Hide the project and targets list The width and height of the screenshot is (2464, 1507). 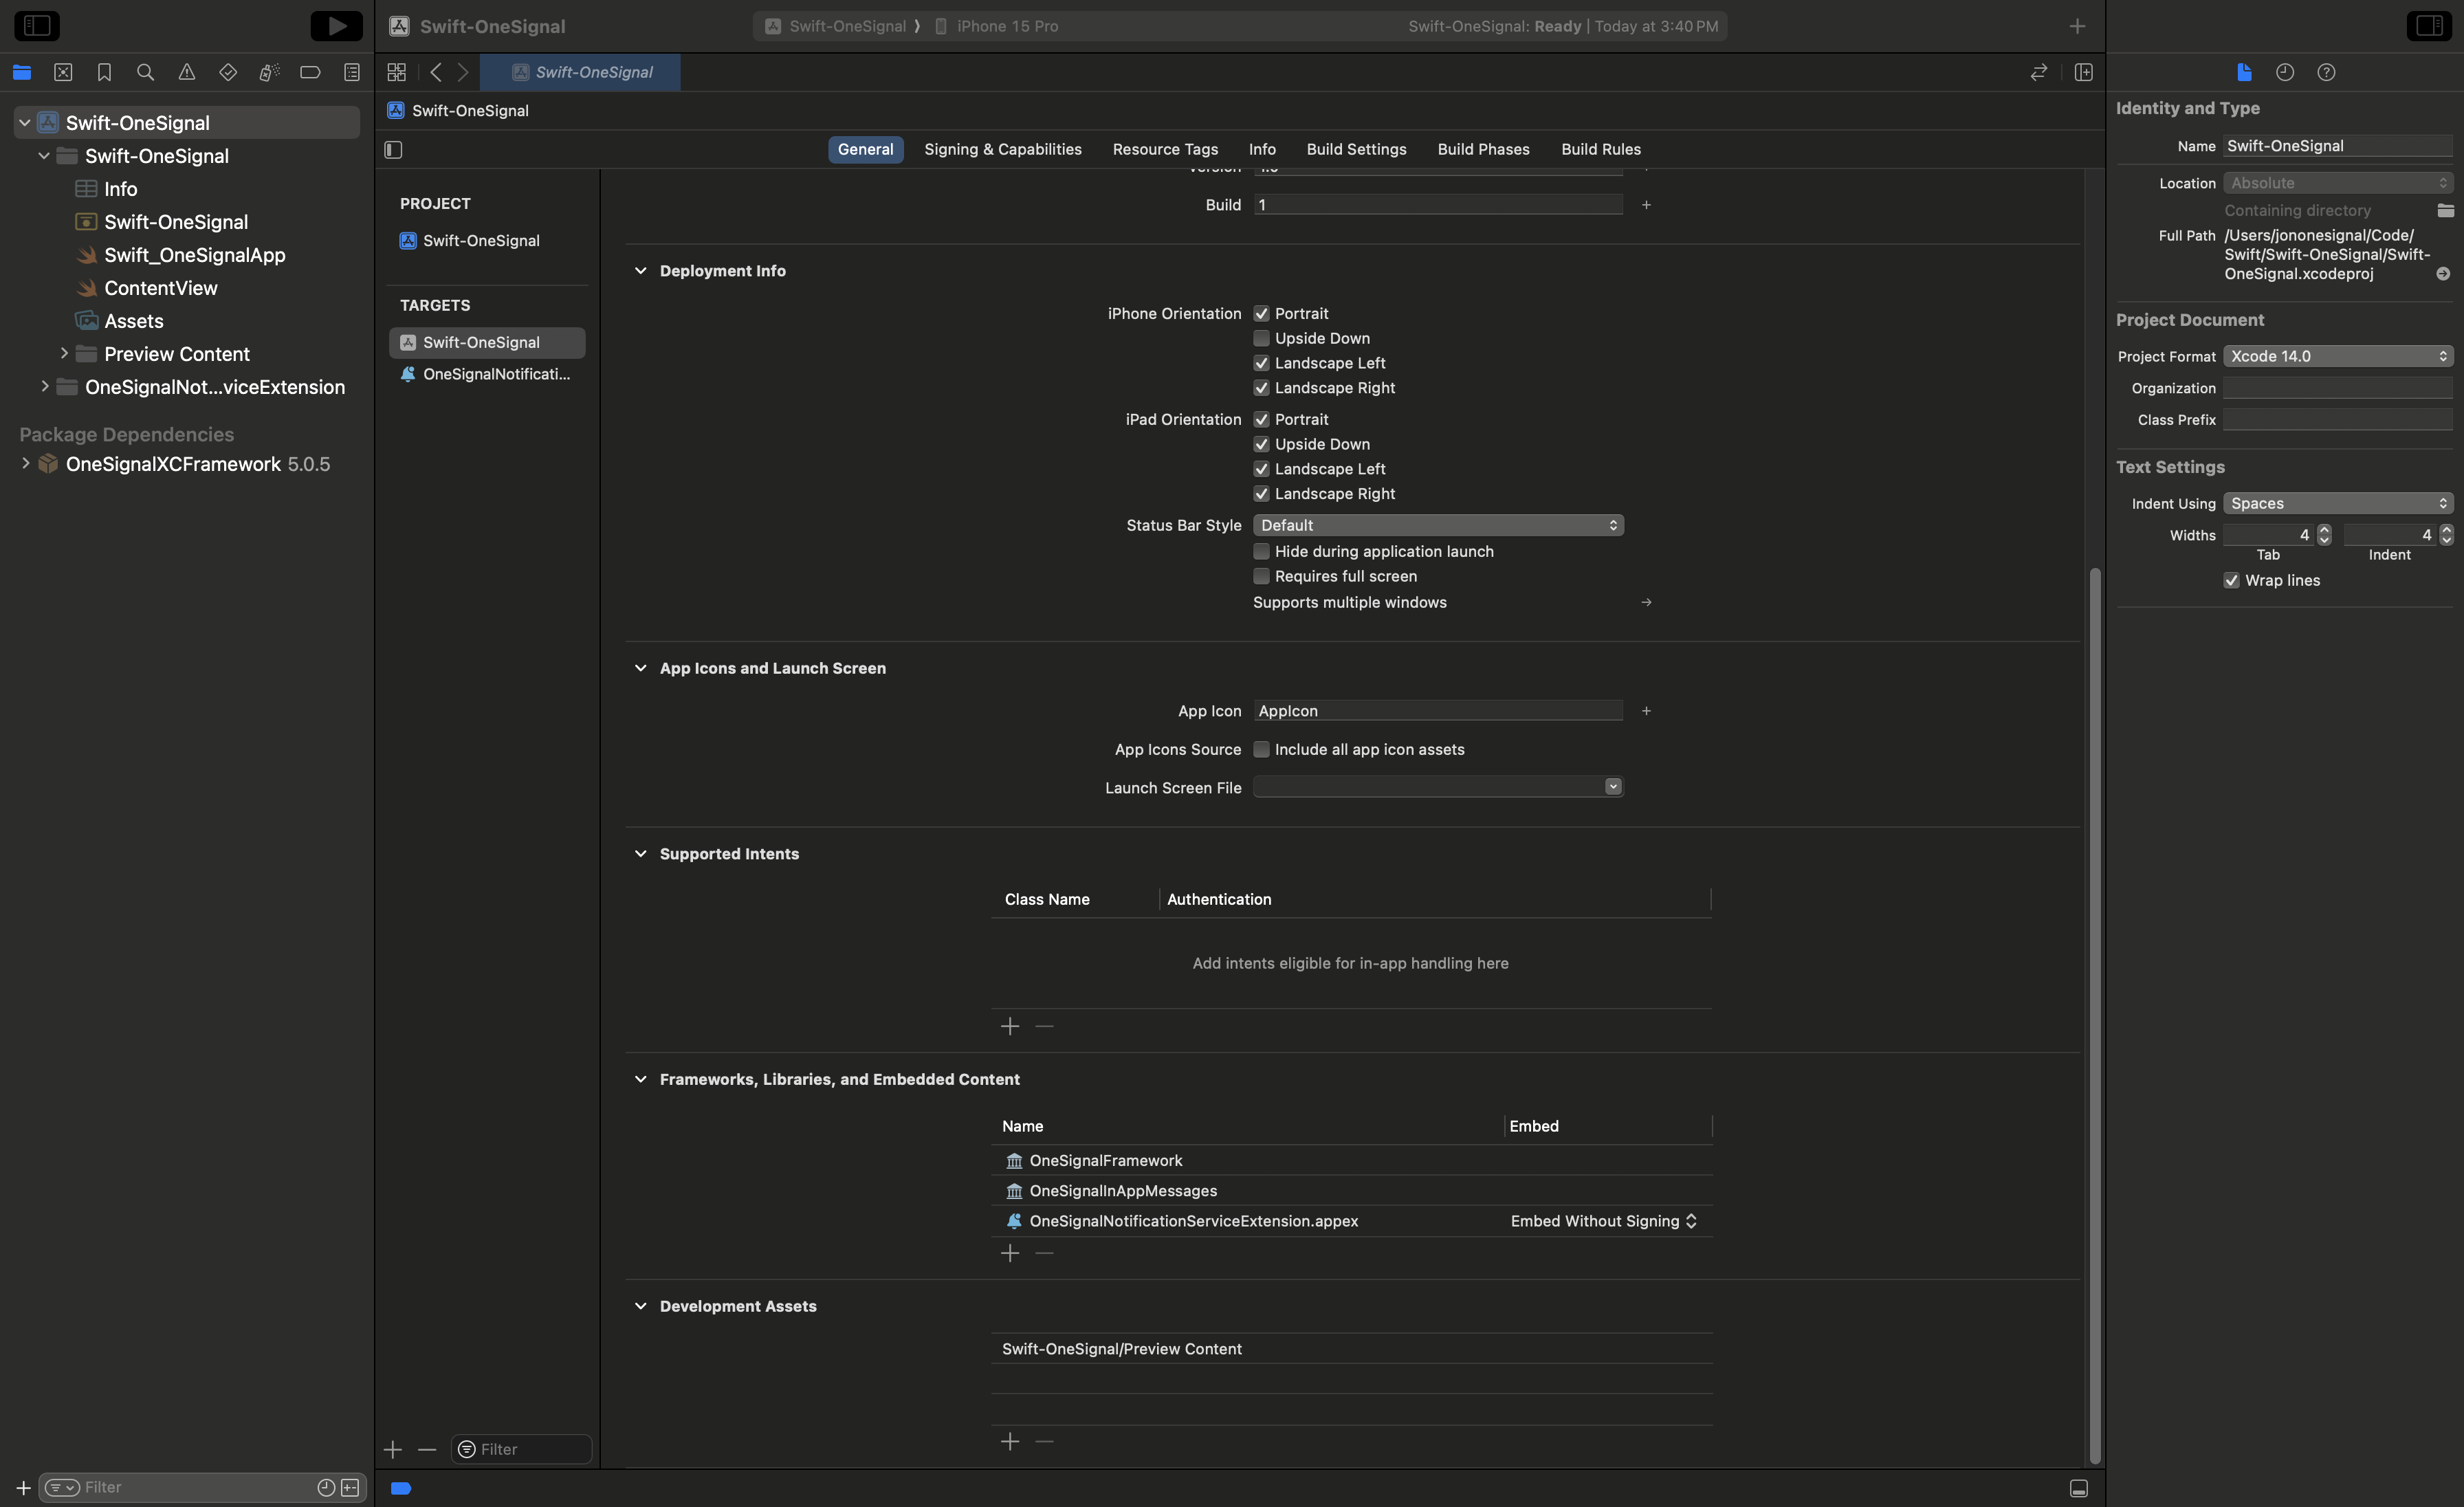click(393, 150)
